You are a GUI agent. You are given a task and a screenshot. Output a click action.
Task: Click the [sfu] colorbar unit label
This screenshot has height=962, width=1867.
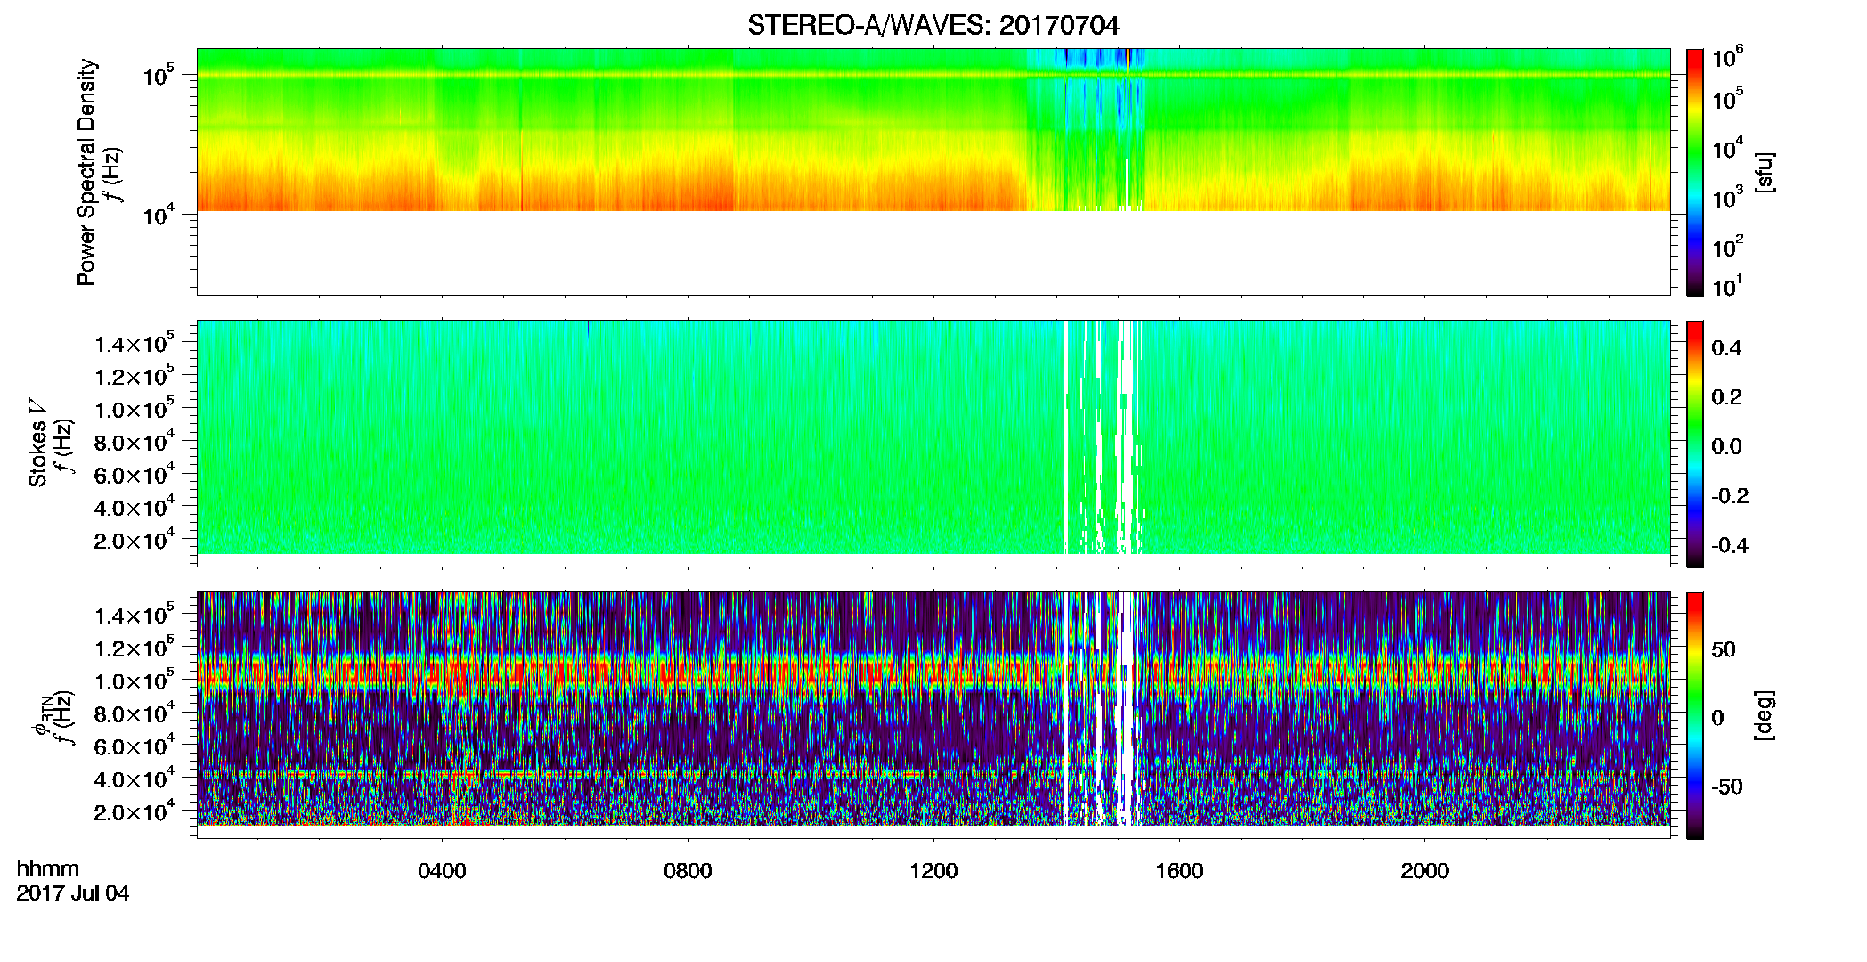coord(1765,172)
